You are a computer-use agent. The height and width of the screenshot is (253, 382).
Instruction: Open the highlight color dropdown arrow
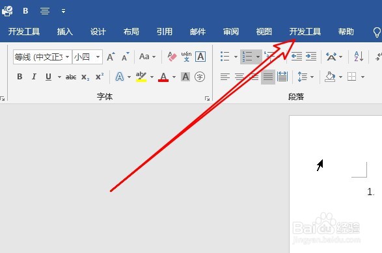[152, 77]
